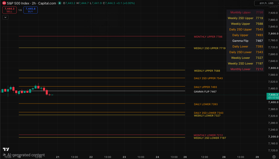Click the WEEKLY UPPER 7588 line label

click(x=207, y=71)
